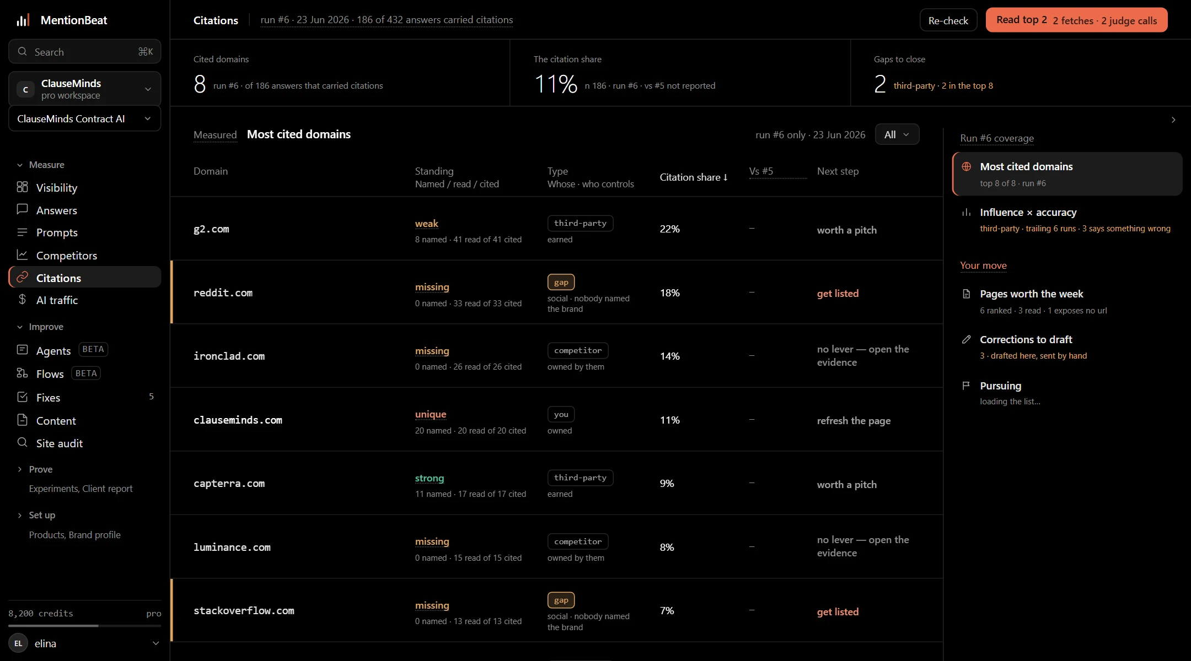Click the bar icon next to Influence × accuracy
This screenshot has width=1191, height=661.
(x=966, y=212)
